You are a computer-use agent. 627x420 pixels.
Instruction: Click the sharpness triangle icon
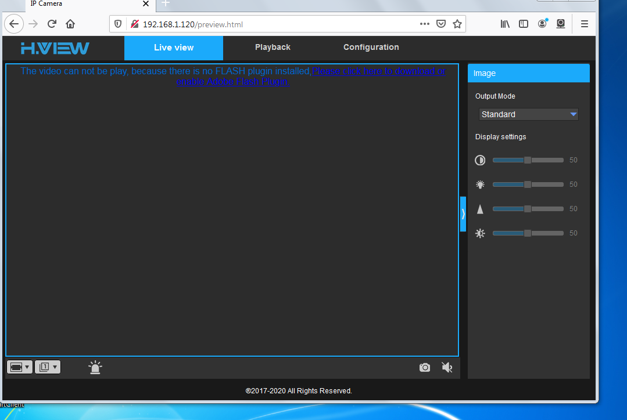479,208
